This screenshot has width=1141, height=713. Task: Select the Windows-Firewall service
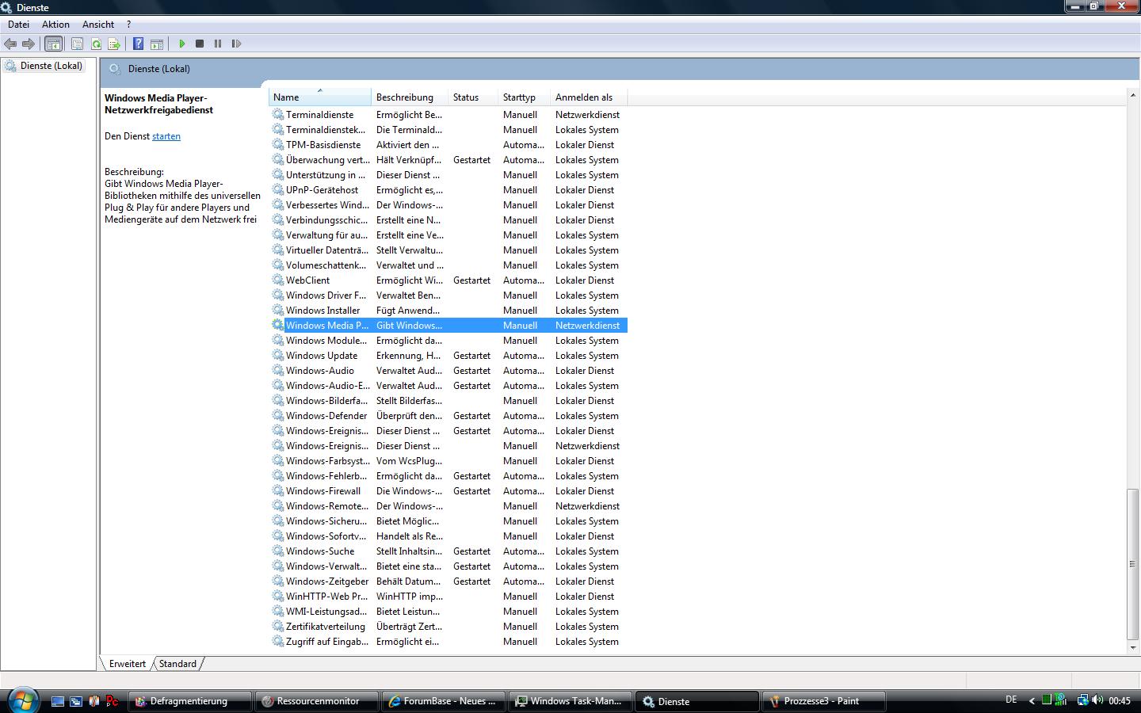pos(448,491)
